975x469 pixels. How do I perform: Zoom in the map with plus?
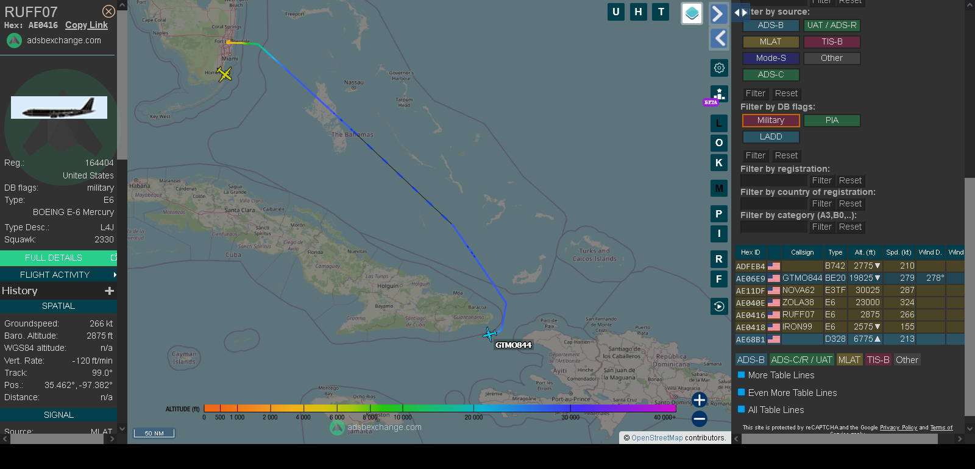click(700, 400)
